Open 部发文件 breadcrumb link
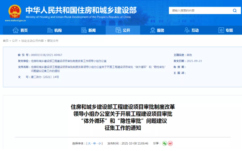The image size is (242, 151). point(52,41)
